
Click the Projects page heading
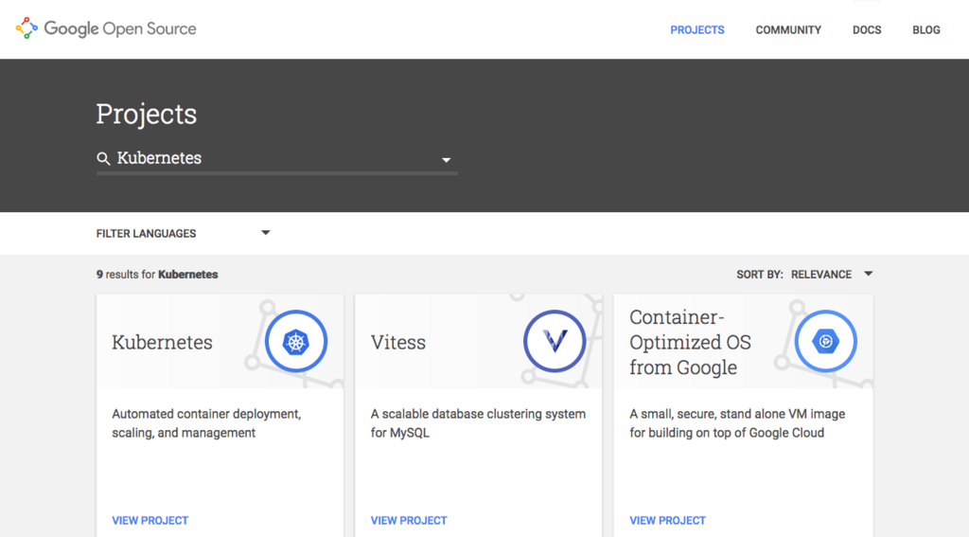point(147,114)
